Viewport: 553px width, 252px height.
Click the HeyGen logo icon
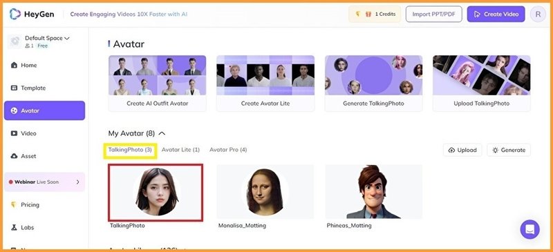(15, 14)
